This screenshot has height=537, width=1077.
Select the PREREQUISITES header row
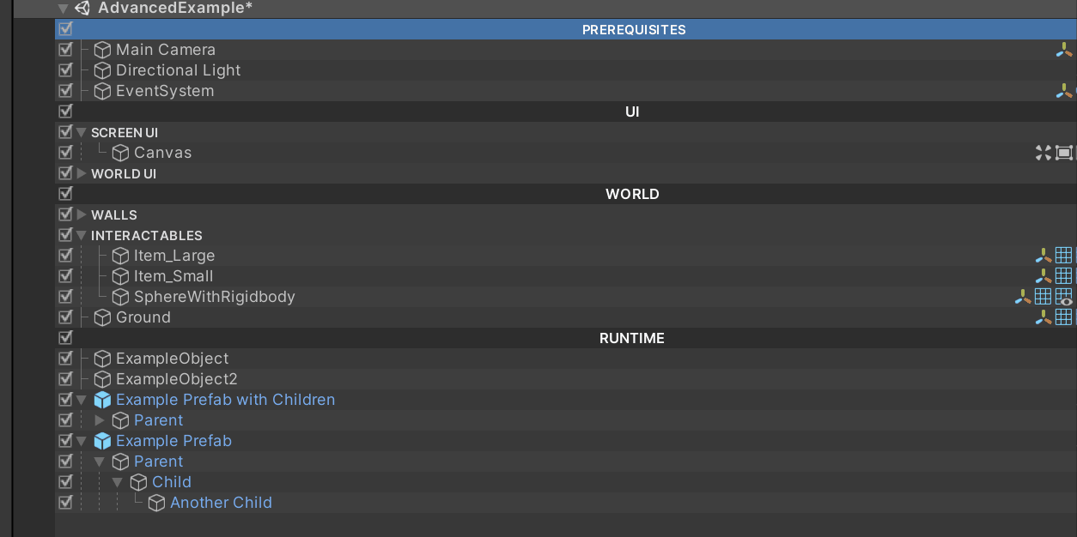click(x=634, y=29)
